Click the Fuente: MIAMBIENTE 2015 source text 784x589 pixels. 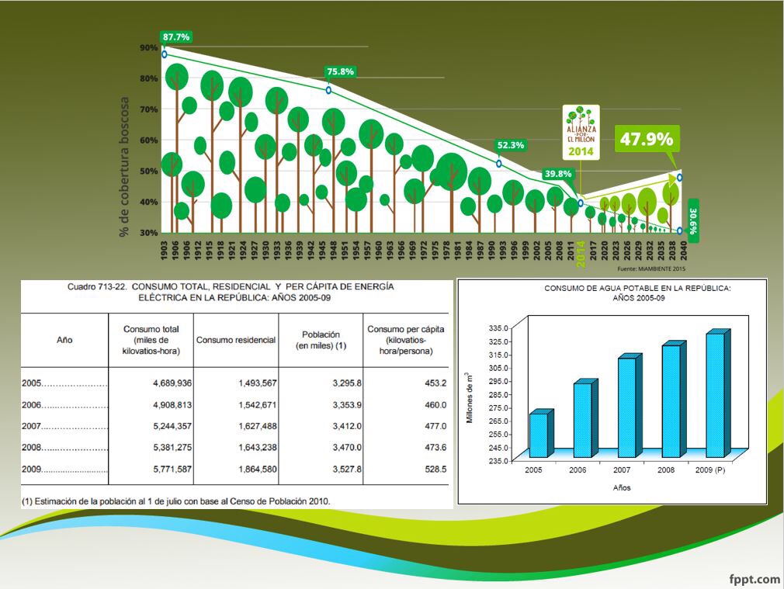tap(651, 269)
